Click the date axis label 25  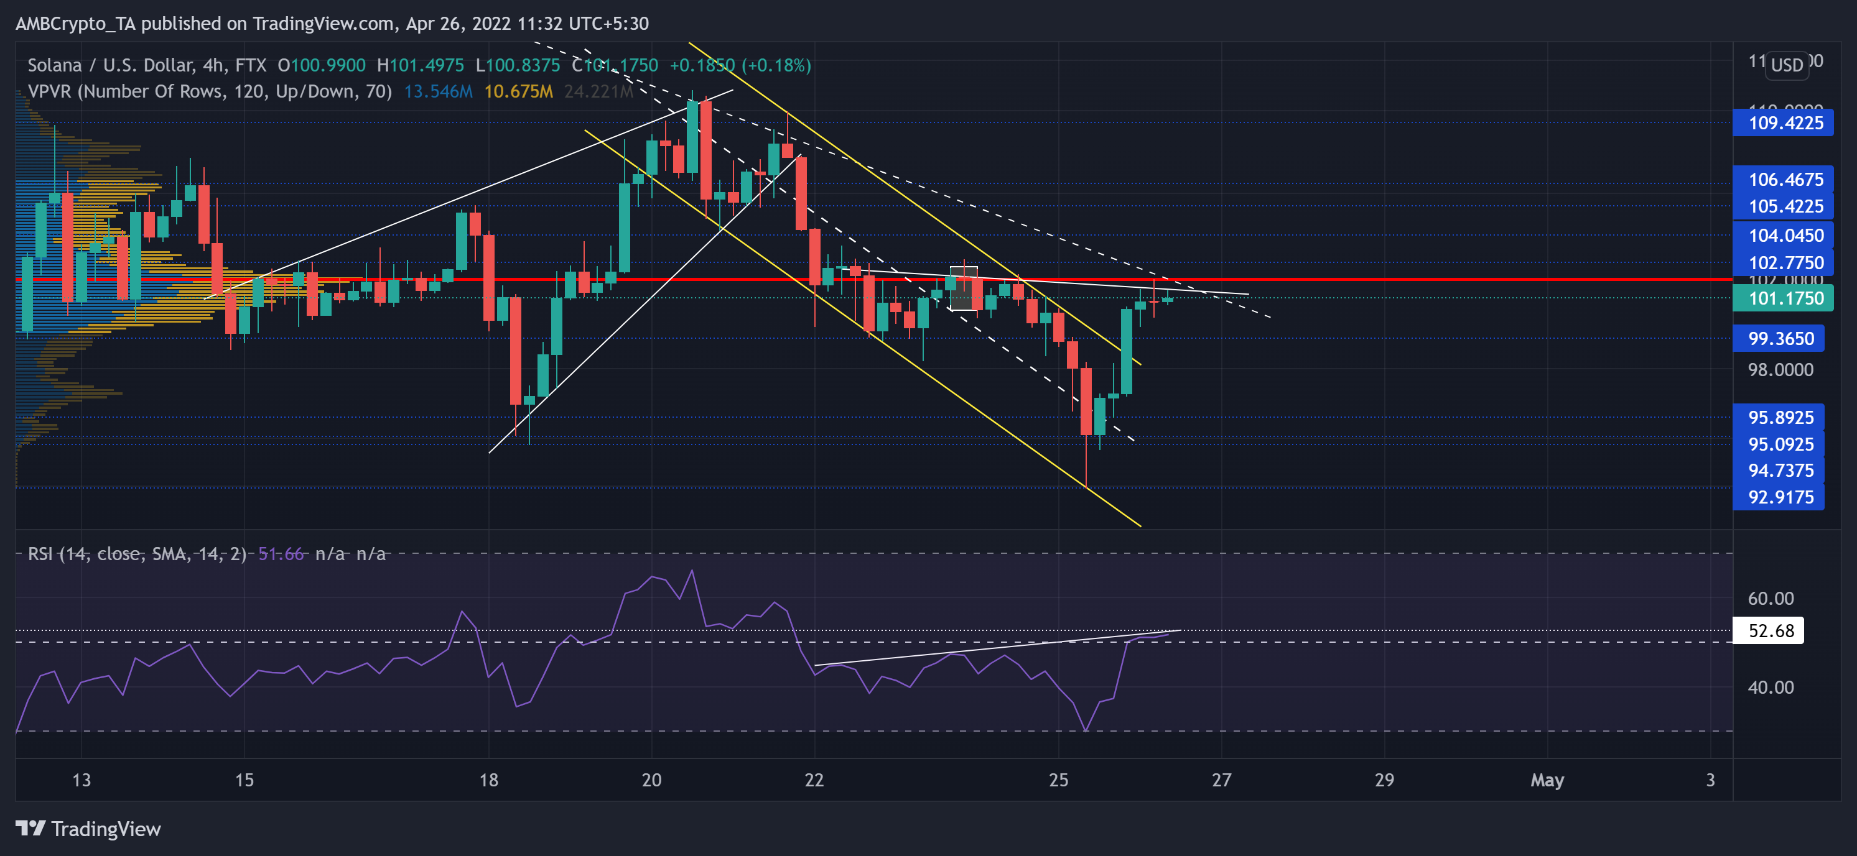[x=1058, y=780]
